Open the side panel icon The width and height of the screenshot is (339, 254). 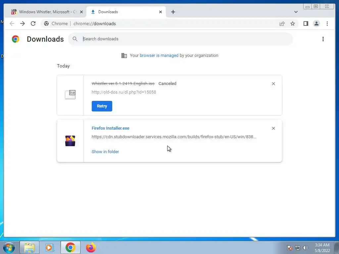tap(306, 23)
